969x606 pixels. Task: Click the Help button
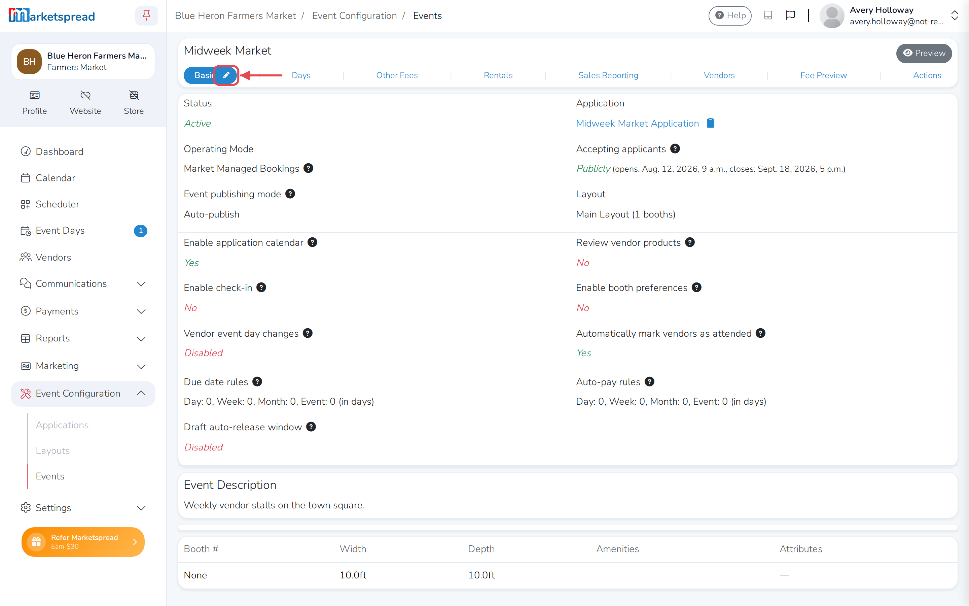coord(730,15)
